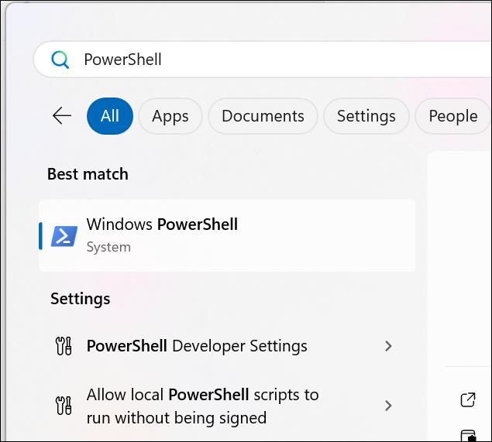This screenshot has height=442, width=492.
Task: Click the PowerShell Developer Settings tools icon
Action: click(x=64, y=346)
